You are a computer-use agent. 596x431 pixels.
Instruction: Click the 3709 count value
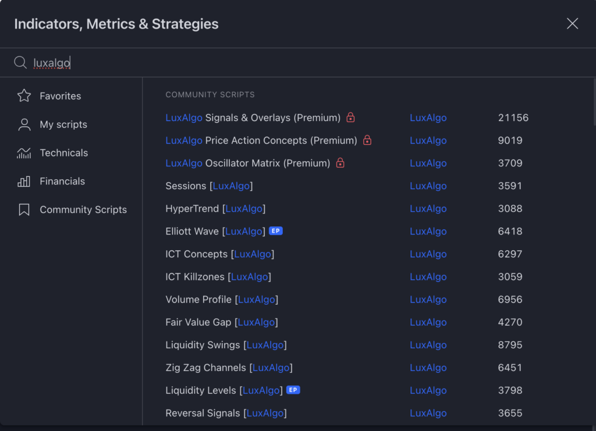[x=510, y=163]
